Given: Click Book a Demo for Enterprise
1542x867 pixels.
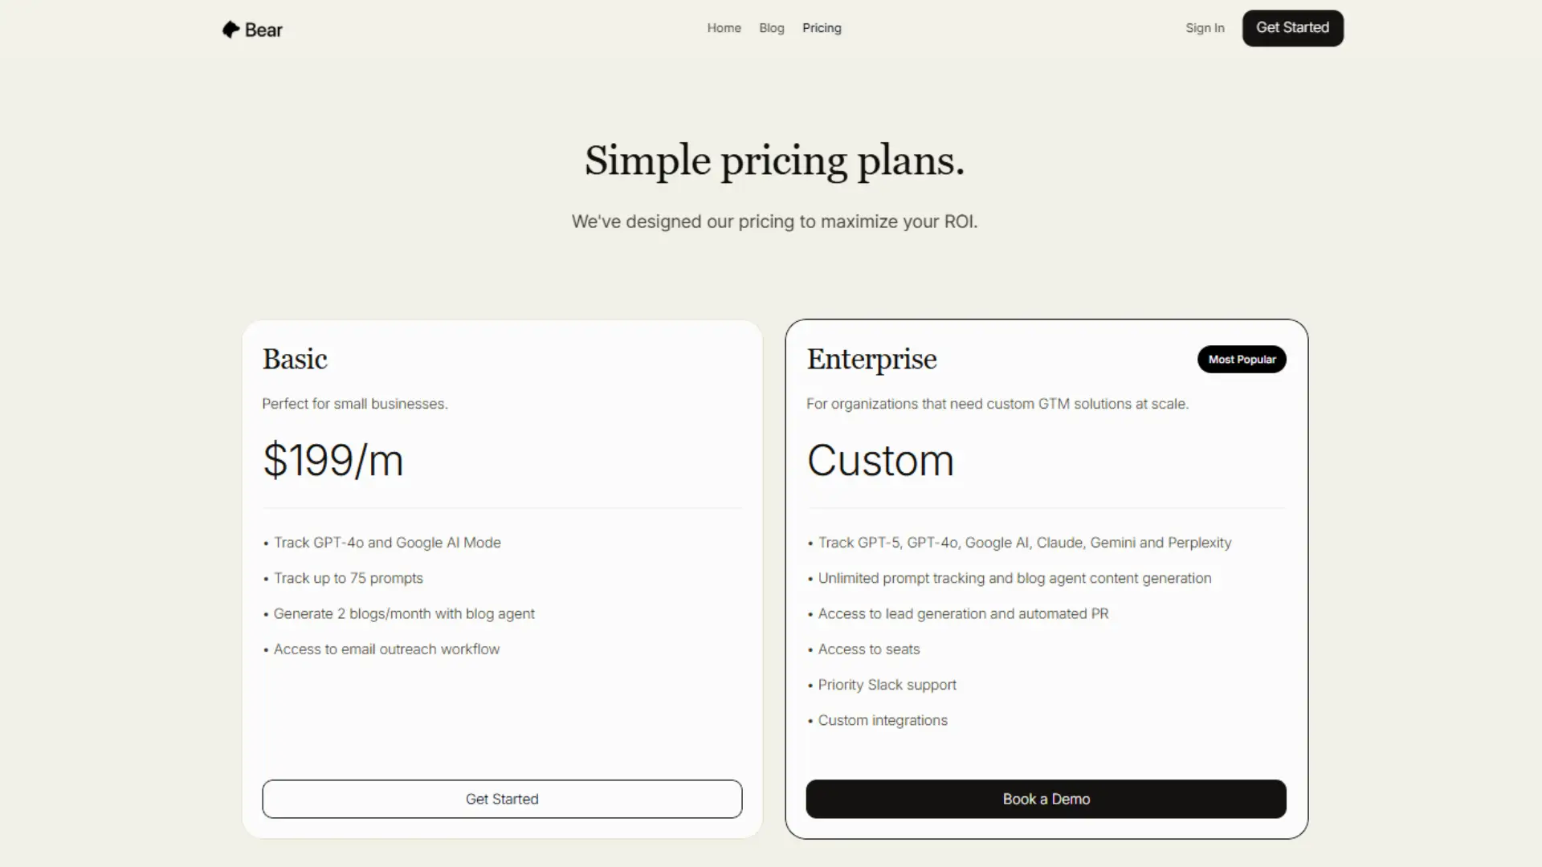Looking at the screenshot, I should [1046, 799].
